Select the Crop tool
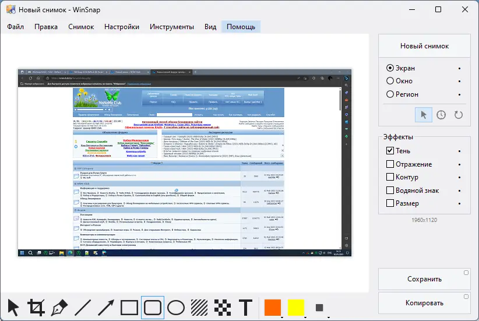This screenshot has height=321, width=479. click(36, 308)
